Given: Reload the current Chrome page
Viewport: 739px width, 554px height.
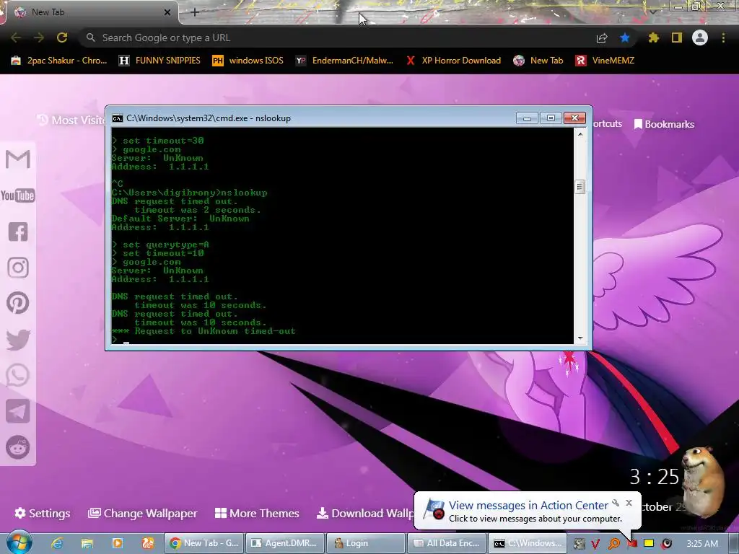Looking at the screenshot, I should (62, 38).
